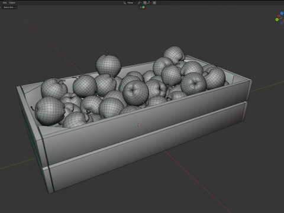Click the blue Z axis on the navigation gizmo
Viewport: 284px width, 213px height.
tap(282, 13)
